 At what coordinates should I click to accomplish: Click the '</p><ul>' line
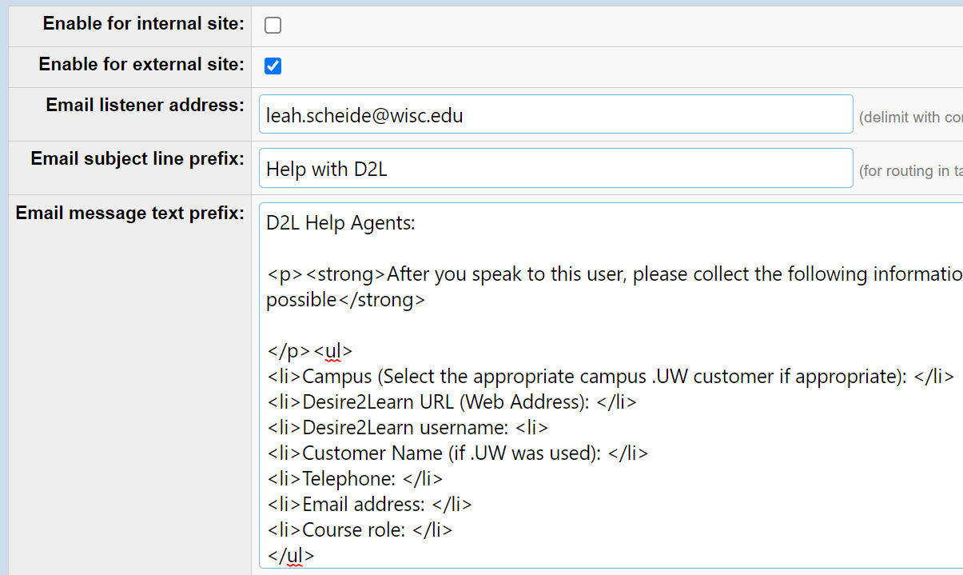point(309,351)
